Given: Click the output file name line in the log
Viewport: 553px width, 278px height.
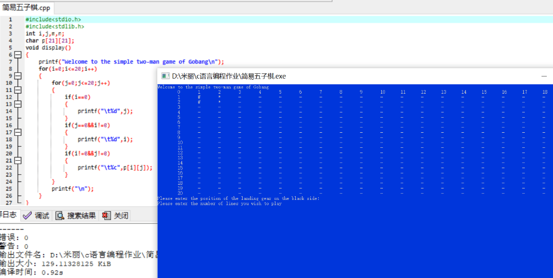Looking at the screenshot, I should click(78, 255).
